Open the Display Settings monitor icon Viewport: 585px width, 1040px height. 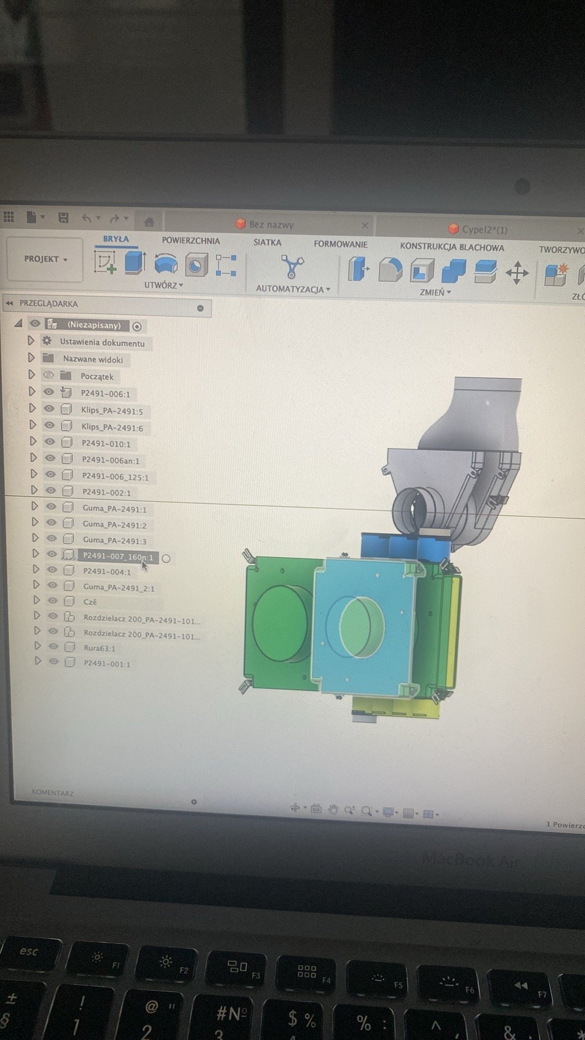(388, 812)
